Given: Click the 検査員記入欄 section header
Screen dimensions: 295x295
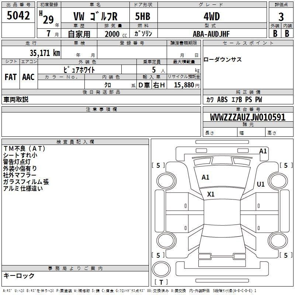Looking at the screenshot, I should [75, 142].
